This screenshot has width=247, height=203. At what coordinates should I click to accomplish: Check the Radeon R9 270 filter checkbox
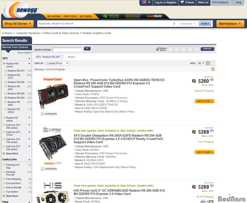tap(6, 70)
